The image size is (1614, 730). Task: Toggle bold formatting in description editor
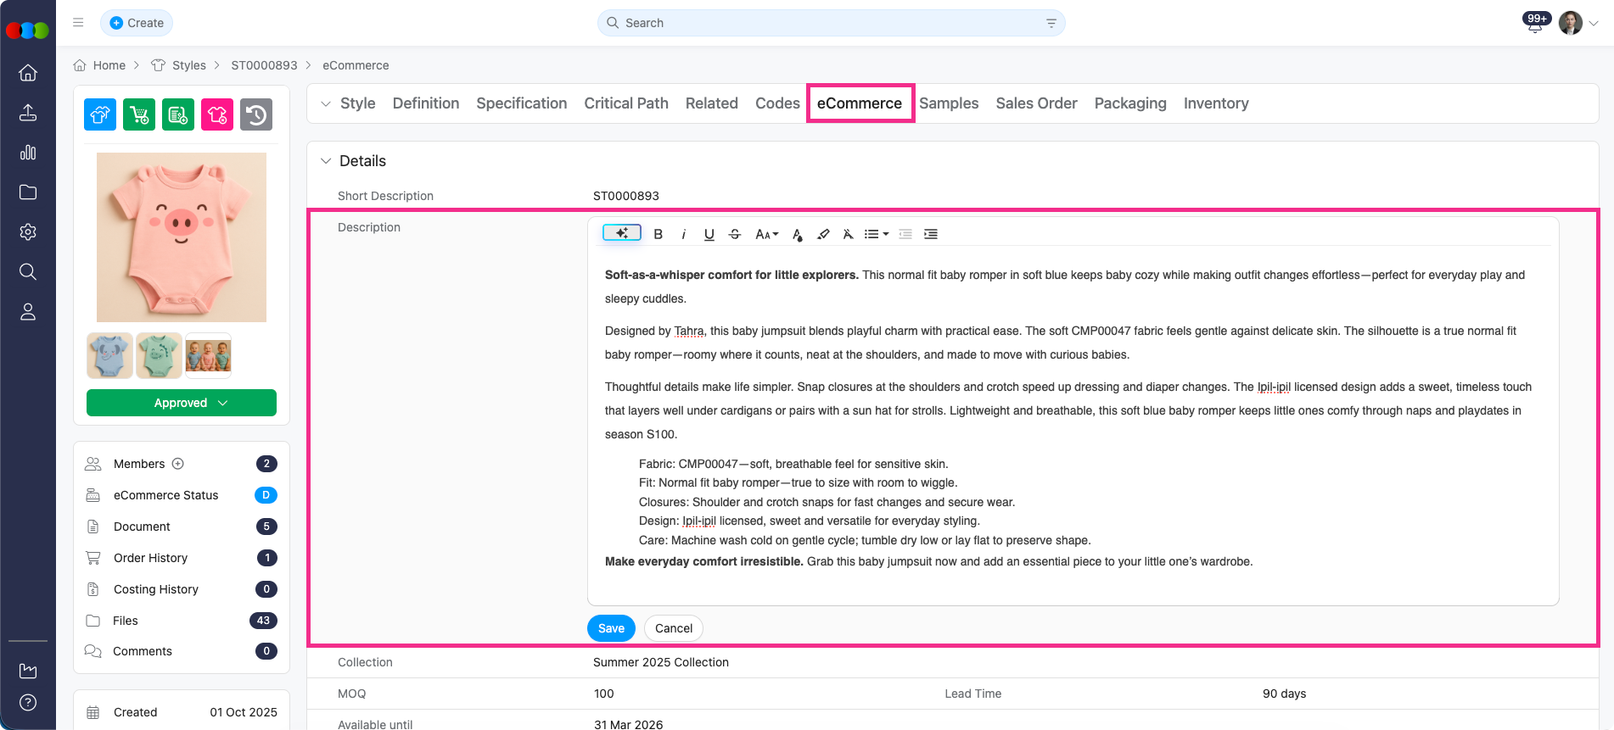click(658, 234)
